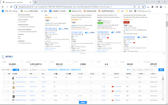
Task: Close the bottom analysis panel with X
Action: pos(164,54)
